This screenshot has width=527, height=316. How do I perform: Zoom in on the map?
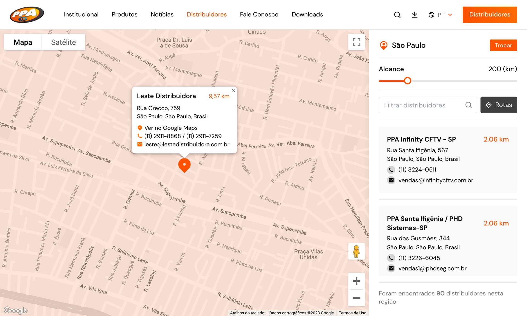coord(356,281)
